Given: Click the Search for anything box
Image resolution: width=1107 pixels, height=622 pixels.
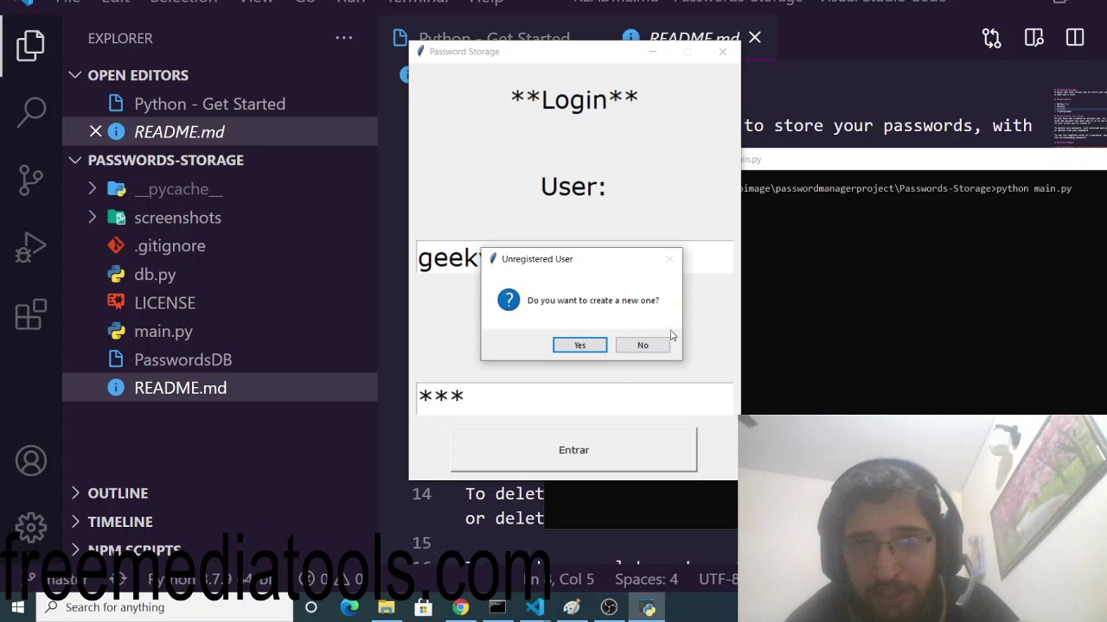Looking at the screenshot, I should tap(164, 607).
